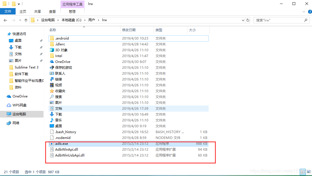The width and height of the screenshot is (312, 176).
Task: Expand the 用户 breadcrumb chevron
Action: pyautogui.click(x=98, y=20)
